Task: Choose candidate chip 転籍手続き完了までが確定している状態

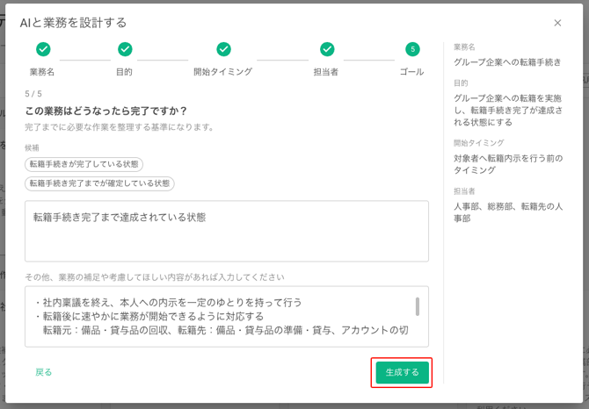Action: tap(99, 183)
